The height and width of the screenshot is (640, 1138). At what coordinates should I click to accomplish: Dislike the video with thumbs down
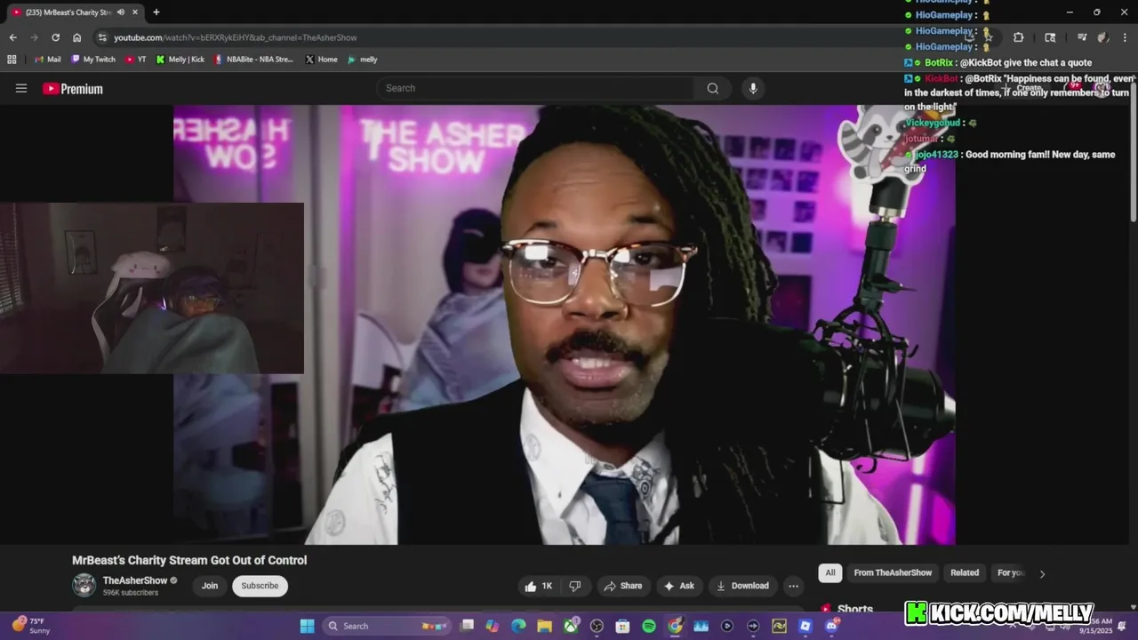tap(575, 586)
